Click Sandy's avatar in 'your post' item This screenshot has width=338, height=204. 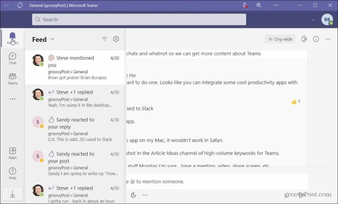click(38, 156)
